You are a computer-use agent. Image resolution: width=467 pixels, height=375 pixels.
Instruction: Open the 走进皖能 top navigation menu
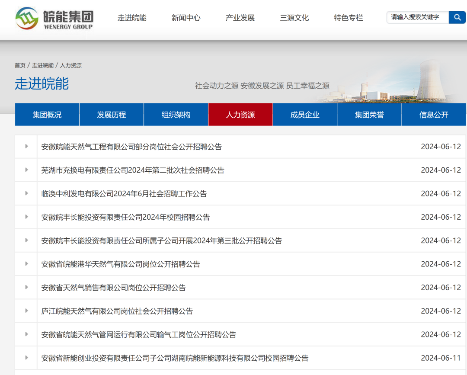pyautogui.click(x=132, y=18)
